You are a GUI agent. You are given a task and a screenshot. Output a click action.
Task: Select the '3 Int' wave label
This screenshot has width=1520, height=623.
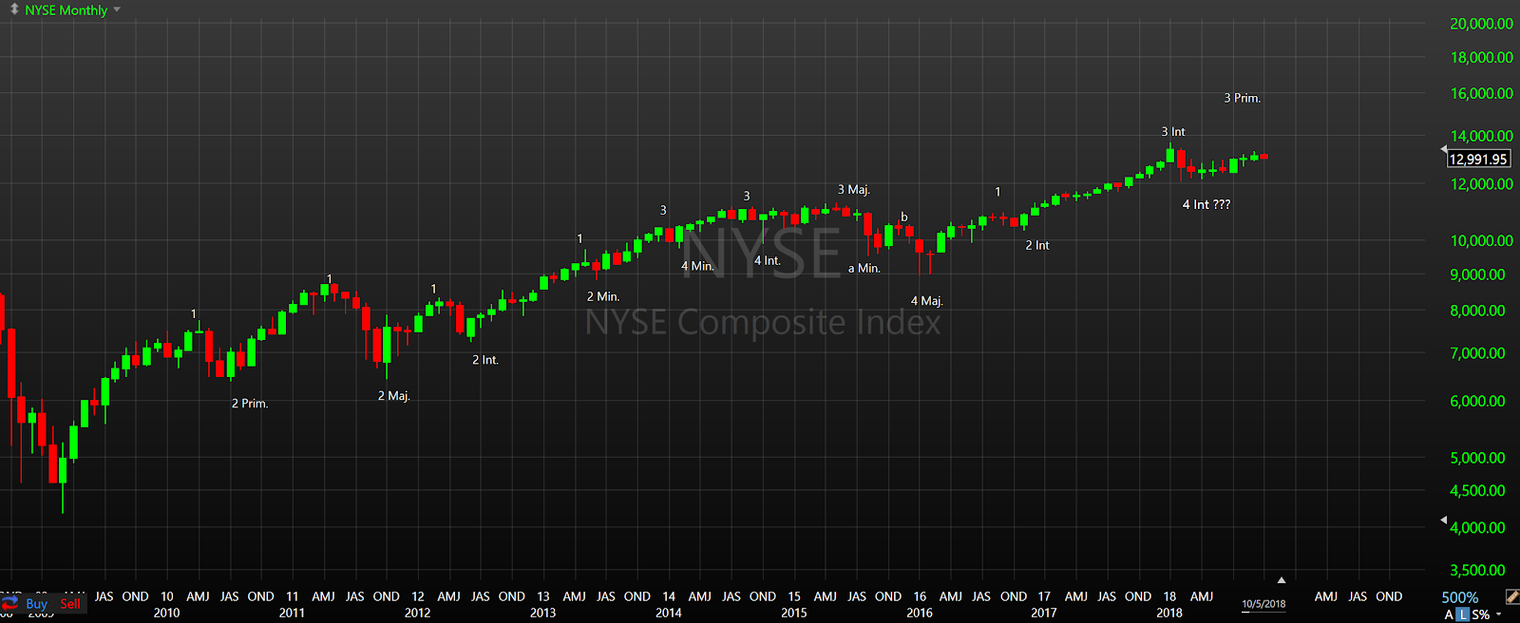(1173, 132)
